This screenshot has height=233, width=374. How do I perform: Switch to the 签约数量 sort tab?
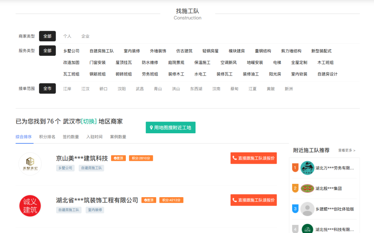tap(71, 137)
